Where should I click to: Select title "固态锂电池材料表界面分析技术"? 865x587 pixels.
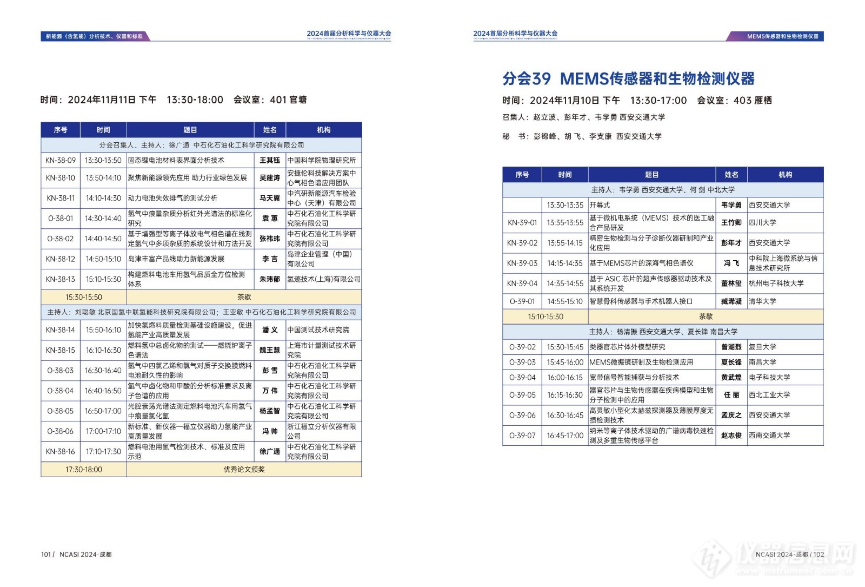[x=176, y=160]
